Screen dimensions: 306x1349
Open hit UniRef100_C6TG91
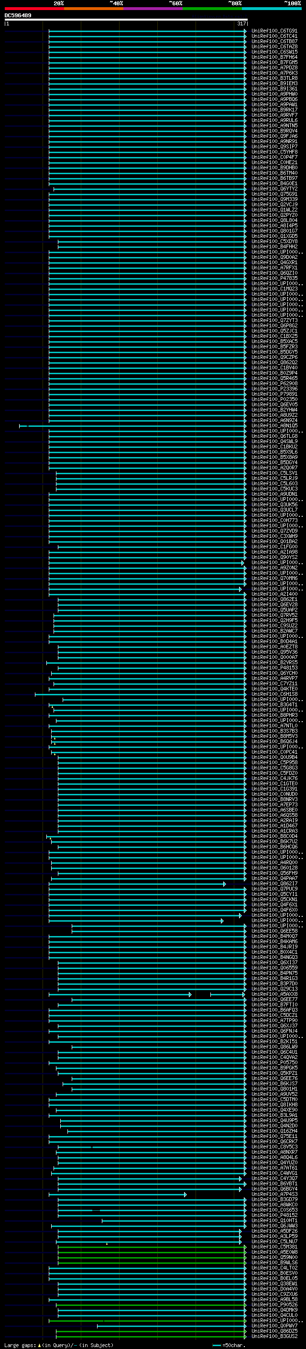274,31
